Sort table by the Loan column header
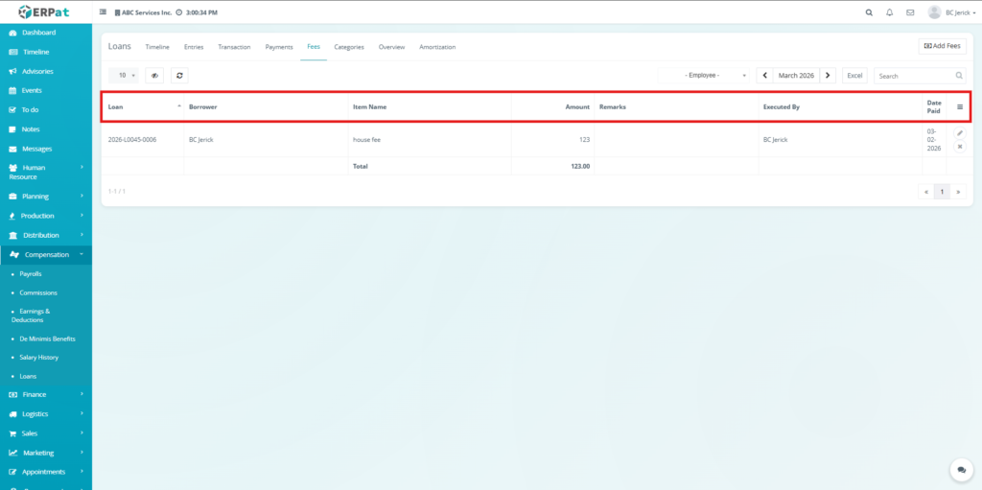 [x=142, y=106]
